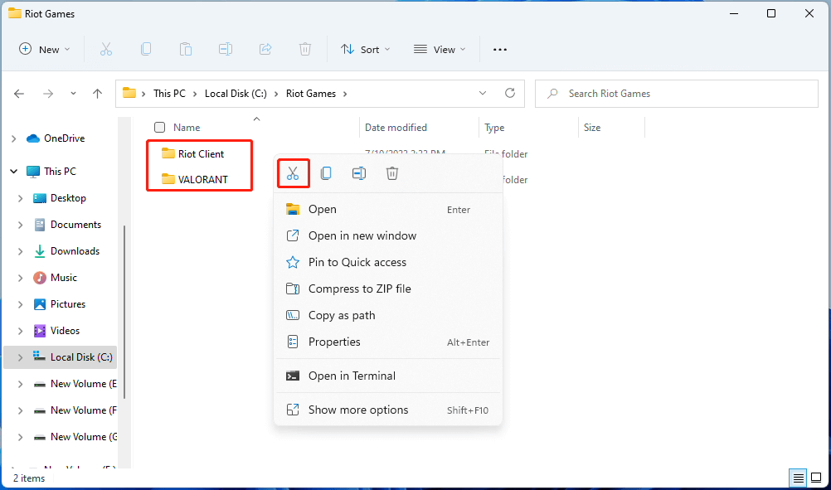Select the Riot Client folder icon

[x=168, y=153]
